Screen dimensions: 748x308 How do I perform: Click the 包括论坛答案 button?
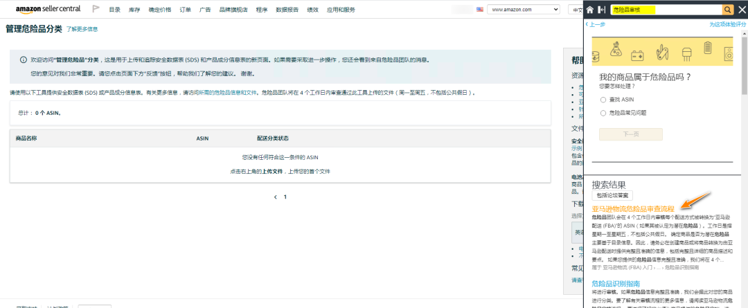pyautogui.click(x=612, y=195)
